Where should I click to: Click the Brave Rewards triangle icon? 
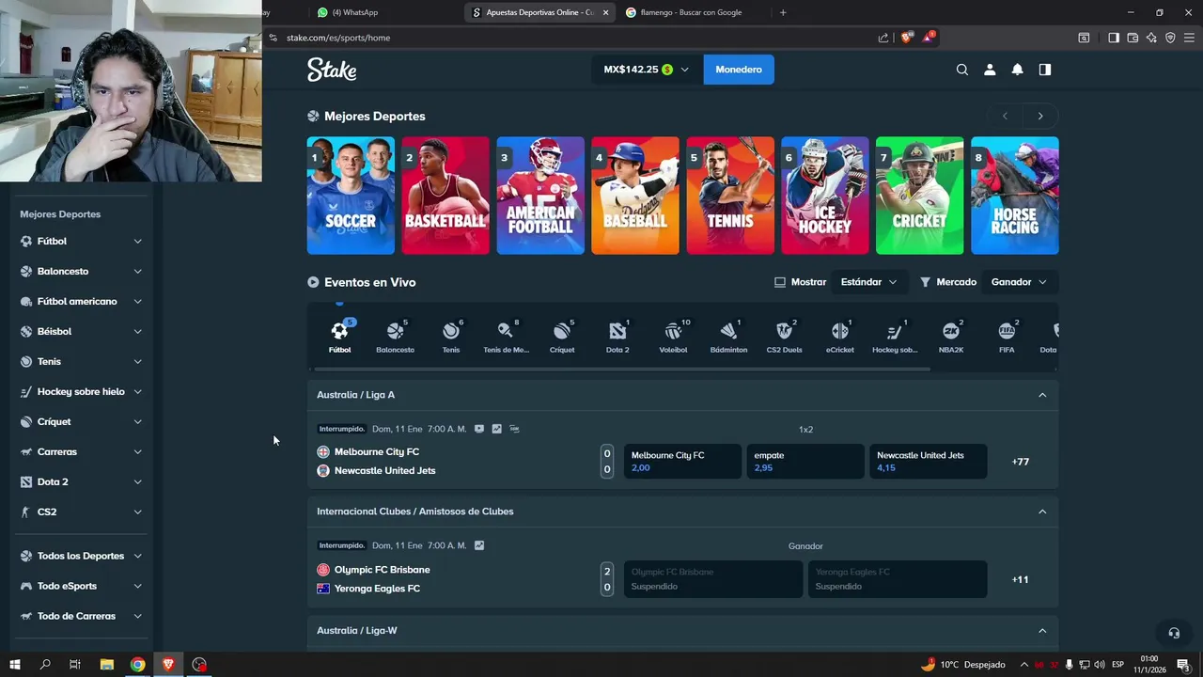pos(928,38)
